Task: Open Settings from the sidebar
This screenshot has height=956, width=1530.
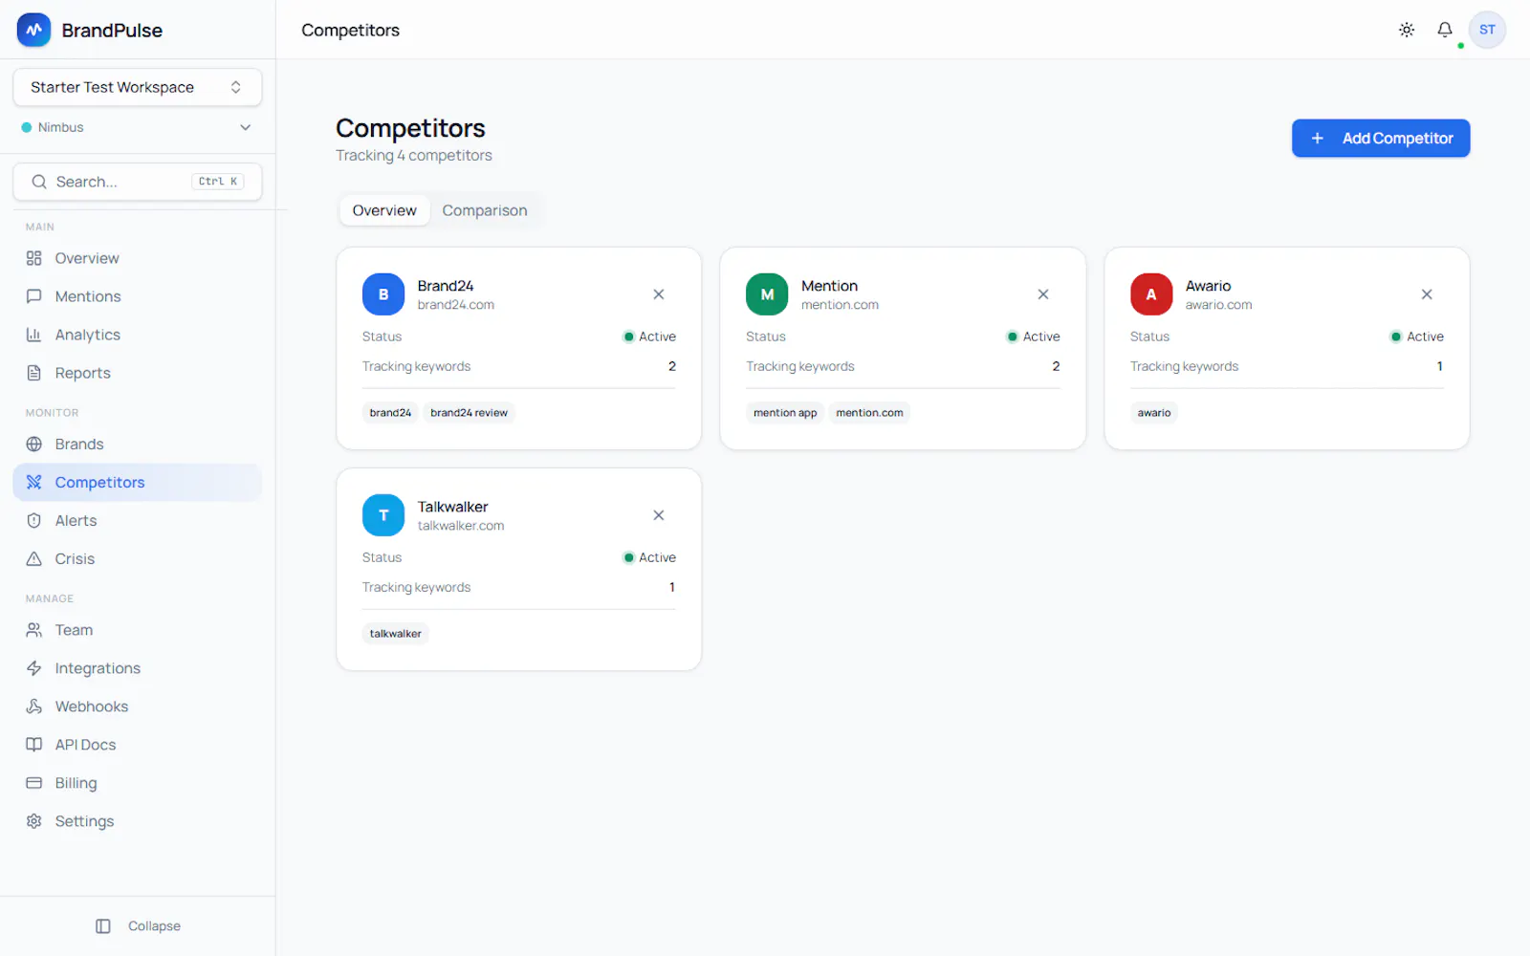Action: pyautogui.click(x=138, y=821)
